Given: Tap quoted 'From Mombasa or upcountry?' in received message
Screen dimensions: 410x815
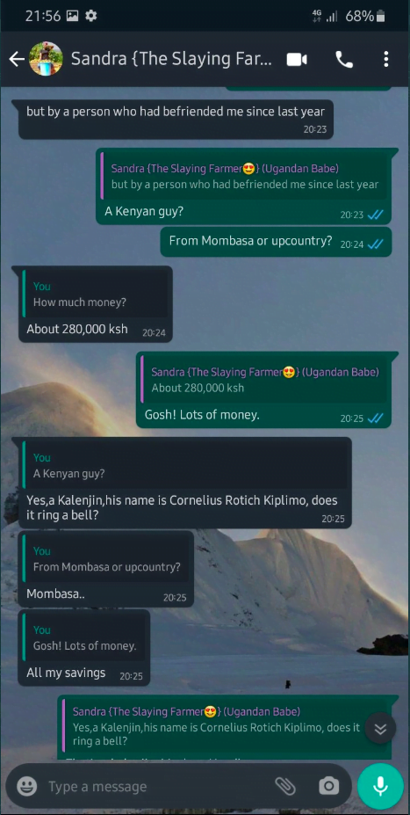Looking at the screenshot, I should [x=106, y=559].
